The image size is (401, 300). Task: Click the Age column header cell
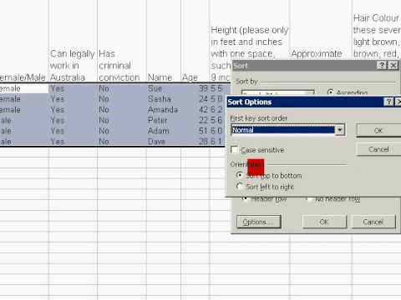point(195,77)
